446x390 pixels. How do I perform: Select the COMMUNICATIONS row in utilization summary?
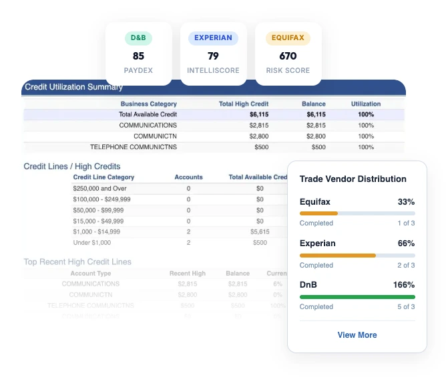coord(214,126)
